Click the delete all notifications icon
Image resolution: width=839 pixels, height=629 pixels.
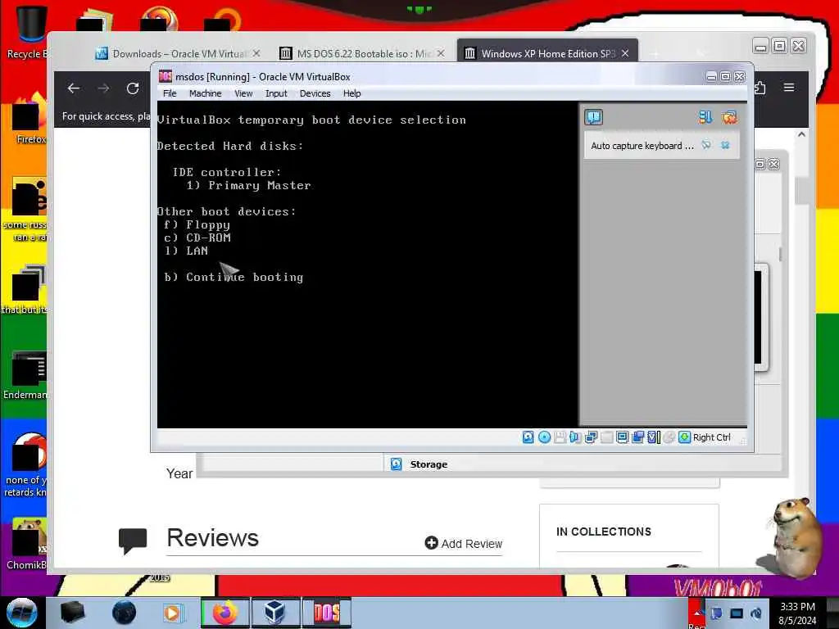pos(729,117)
